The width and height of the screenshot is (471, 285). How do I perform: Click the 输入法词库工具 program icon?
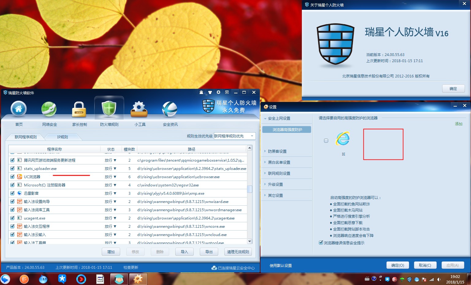[20, 210]
